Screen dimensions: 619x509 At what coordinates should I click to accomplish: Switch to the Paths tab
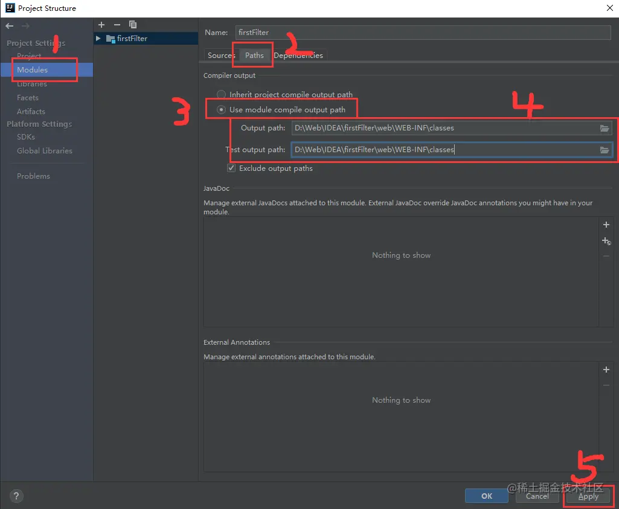pyautogui.click(x=254, y=55)
